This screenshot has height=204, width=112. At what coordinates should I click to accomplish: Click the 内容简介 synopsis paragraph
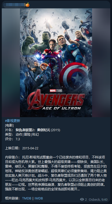pyautogui.click(x=56, y=173)
